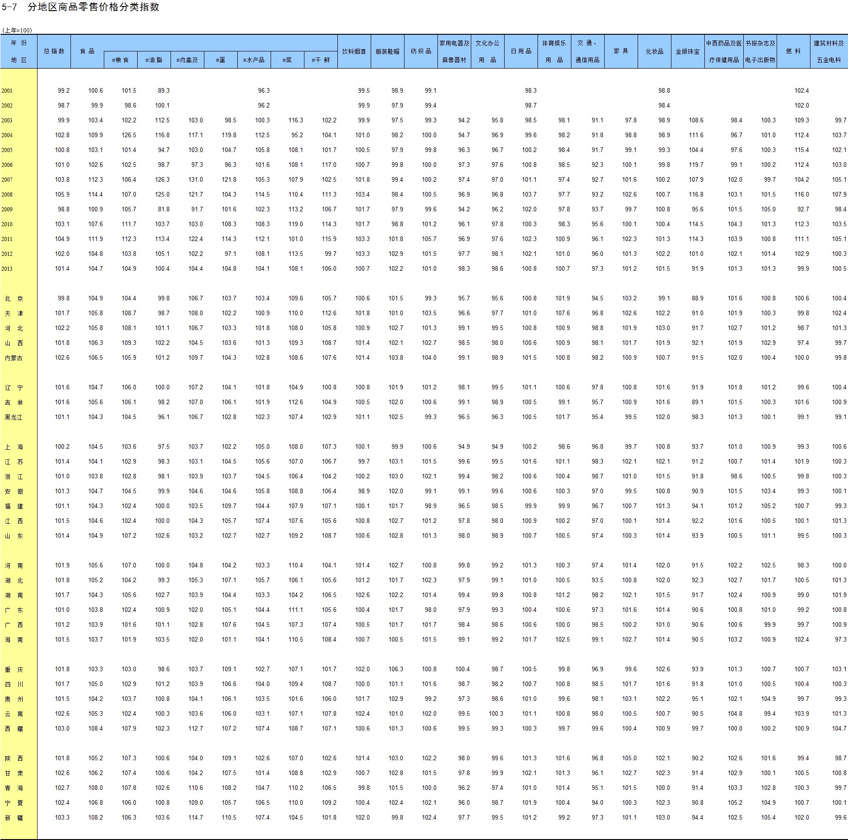The height and width of the screenshot is (840, 848).
Task: Click the 书报杂志及电子出版物 column header
Action: point(760,51)
